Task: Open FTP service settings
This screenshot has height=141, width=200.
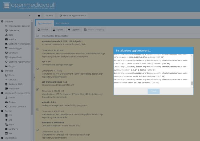Action: [9, 116]
